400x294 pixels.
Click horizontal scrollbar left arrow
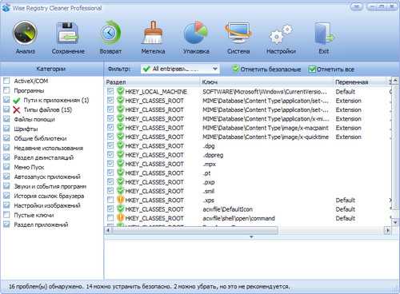[x=108, y=230]
